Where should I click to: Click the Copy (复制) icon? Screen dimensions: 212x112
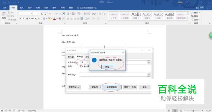[x=9, y=16]
